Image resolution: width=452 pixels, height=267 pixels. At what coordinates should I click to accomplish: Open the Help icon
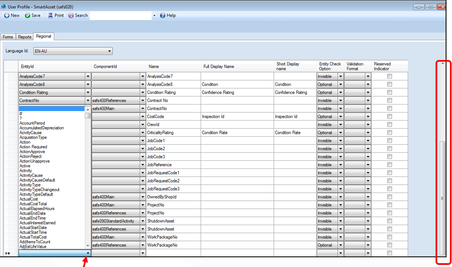pos(162,15)
